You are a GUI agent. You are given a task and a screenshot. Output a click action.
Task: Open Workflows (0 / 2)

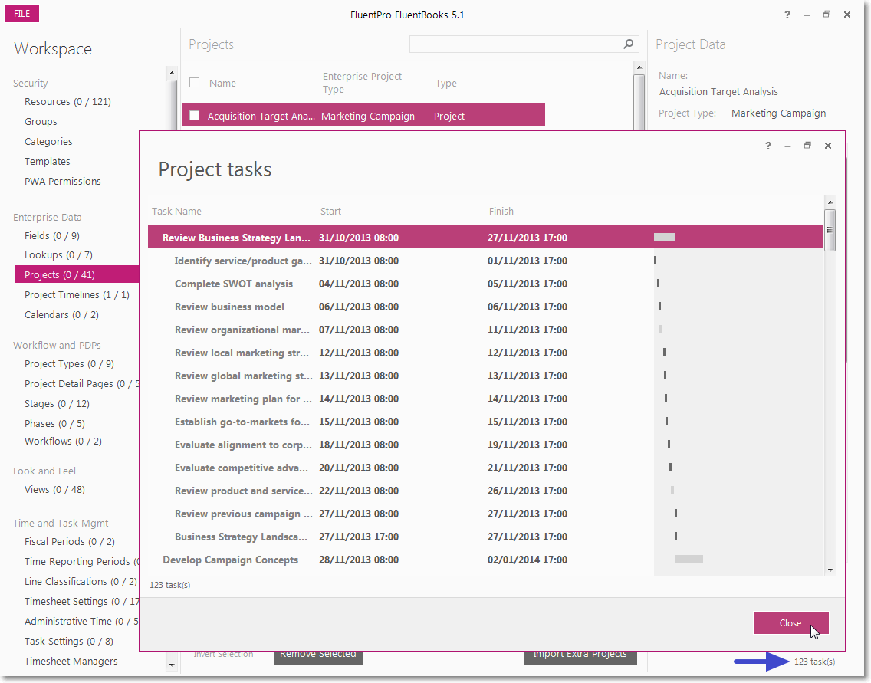63,442
